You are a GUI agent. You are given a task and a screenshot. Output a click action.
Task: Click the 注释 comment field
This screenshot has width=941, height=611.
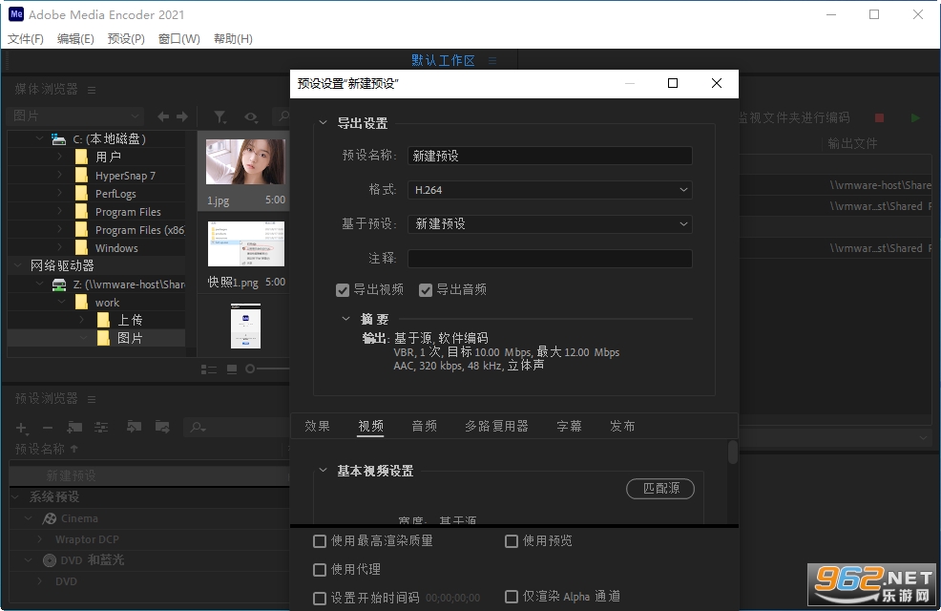(550, 259)
